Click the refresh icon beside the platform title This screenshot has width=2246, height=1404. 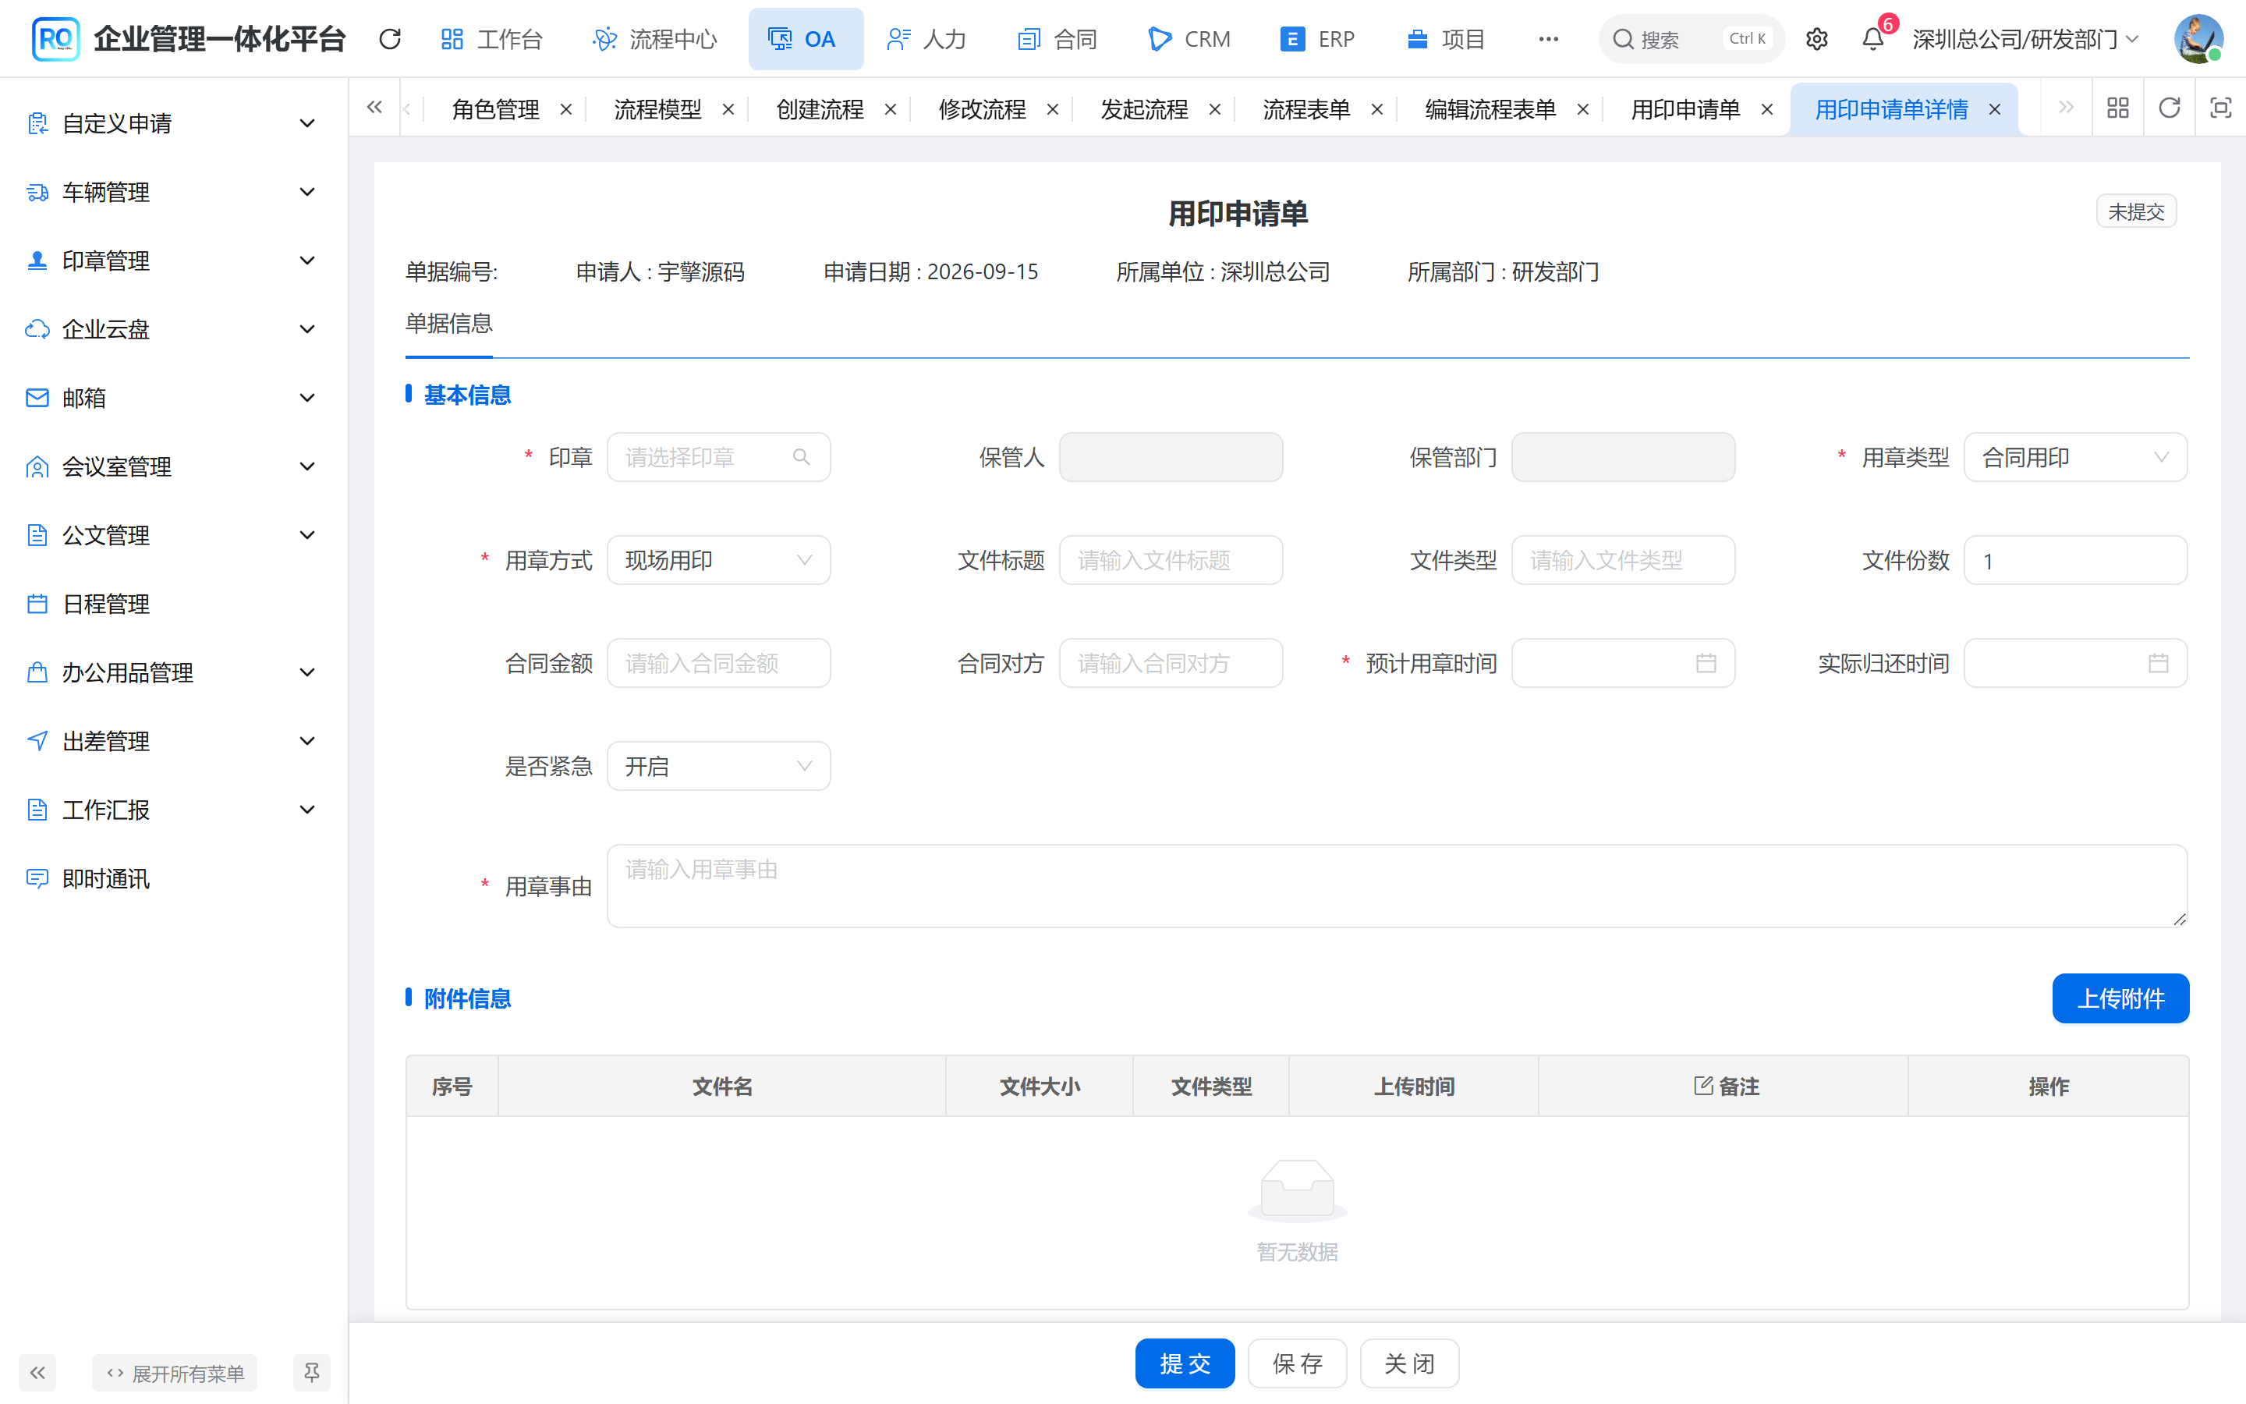390,39
